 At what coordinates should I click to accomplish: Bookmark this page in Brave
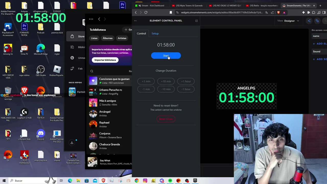click(171, 13)
